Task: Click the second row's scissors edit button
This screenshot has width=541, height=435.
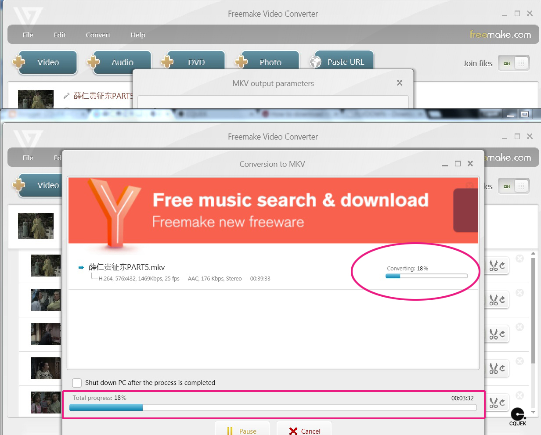Action: [x=497, y=300]
